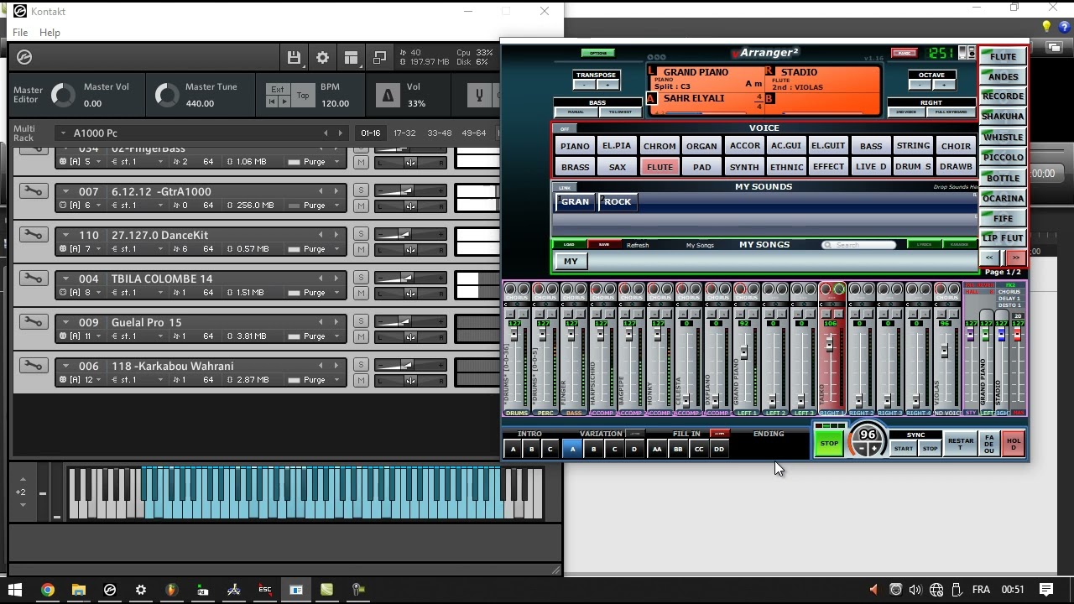Viewport: 1074px width, 604px height.
Task: Switch to rack page 01-16
Action: point(370,133)
